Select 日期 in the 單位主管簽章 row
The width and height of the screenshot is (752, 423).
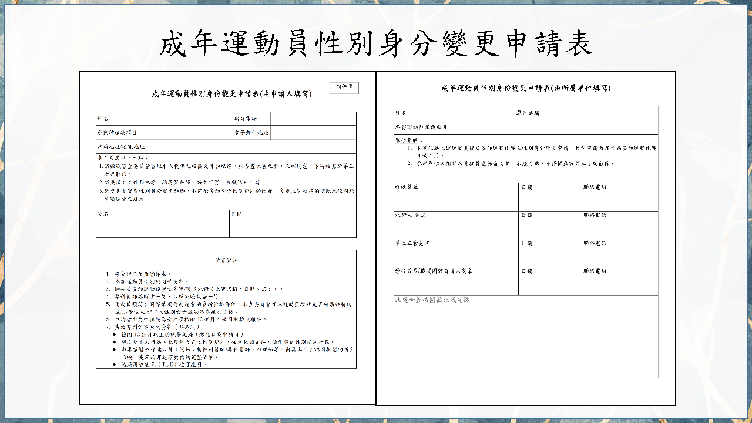(526, 243)
